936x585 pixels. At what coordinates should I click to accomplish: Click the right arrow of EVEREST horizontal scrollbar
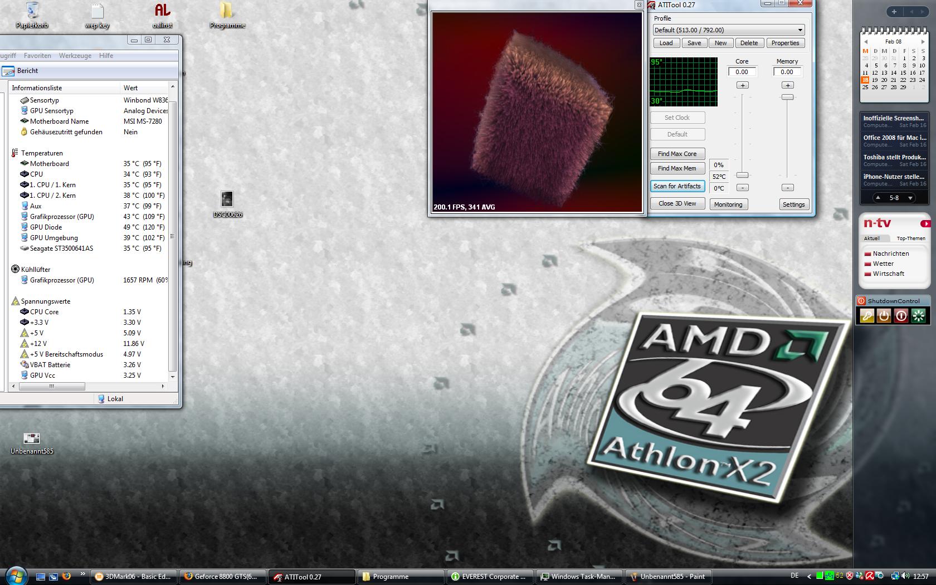pyautogui.click(x=163, y=386)
